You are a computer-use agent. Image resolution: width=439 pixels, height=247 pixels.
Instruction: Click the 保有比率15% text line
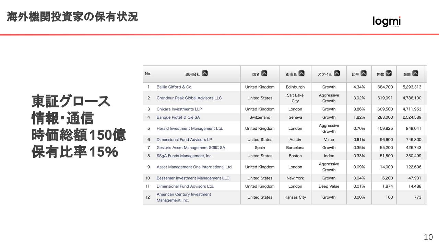(75, 152)
